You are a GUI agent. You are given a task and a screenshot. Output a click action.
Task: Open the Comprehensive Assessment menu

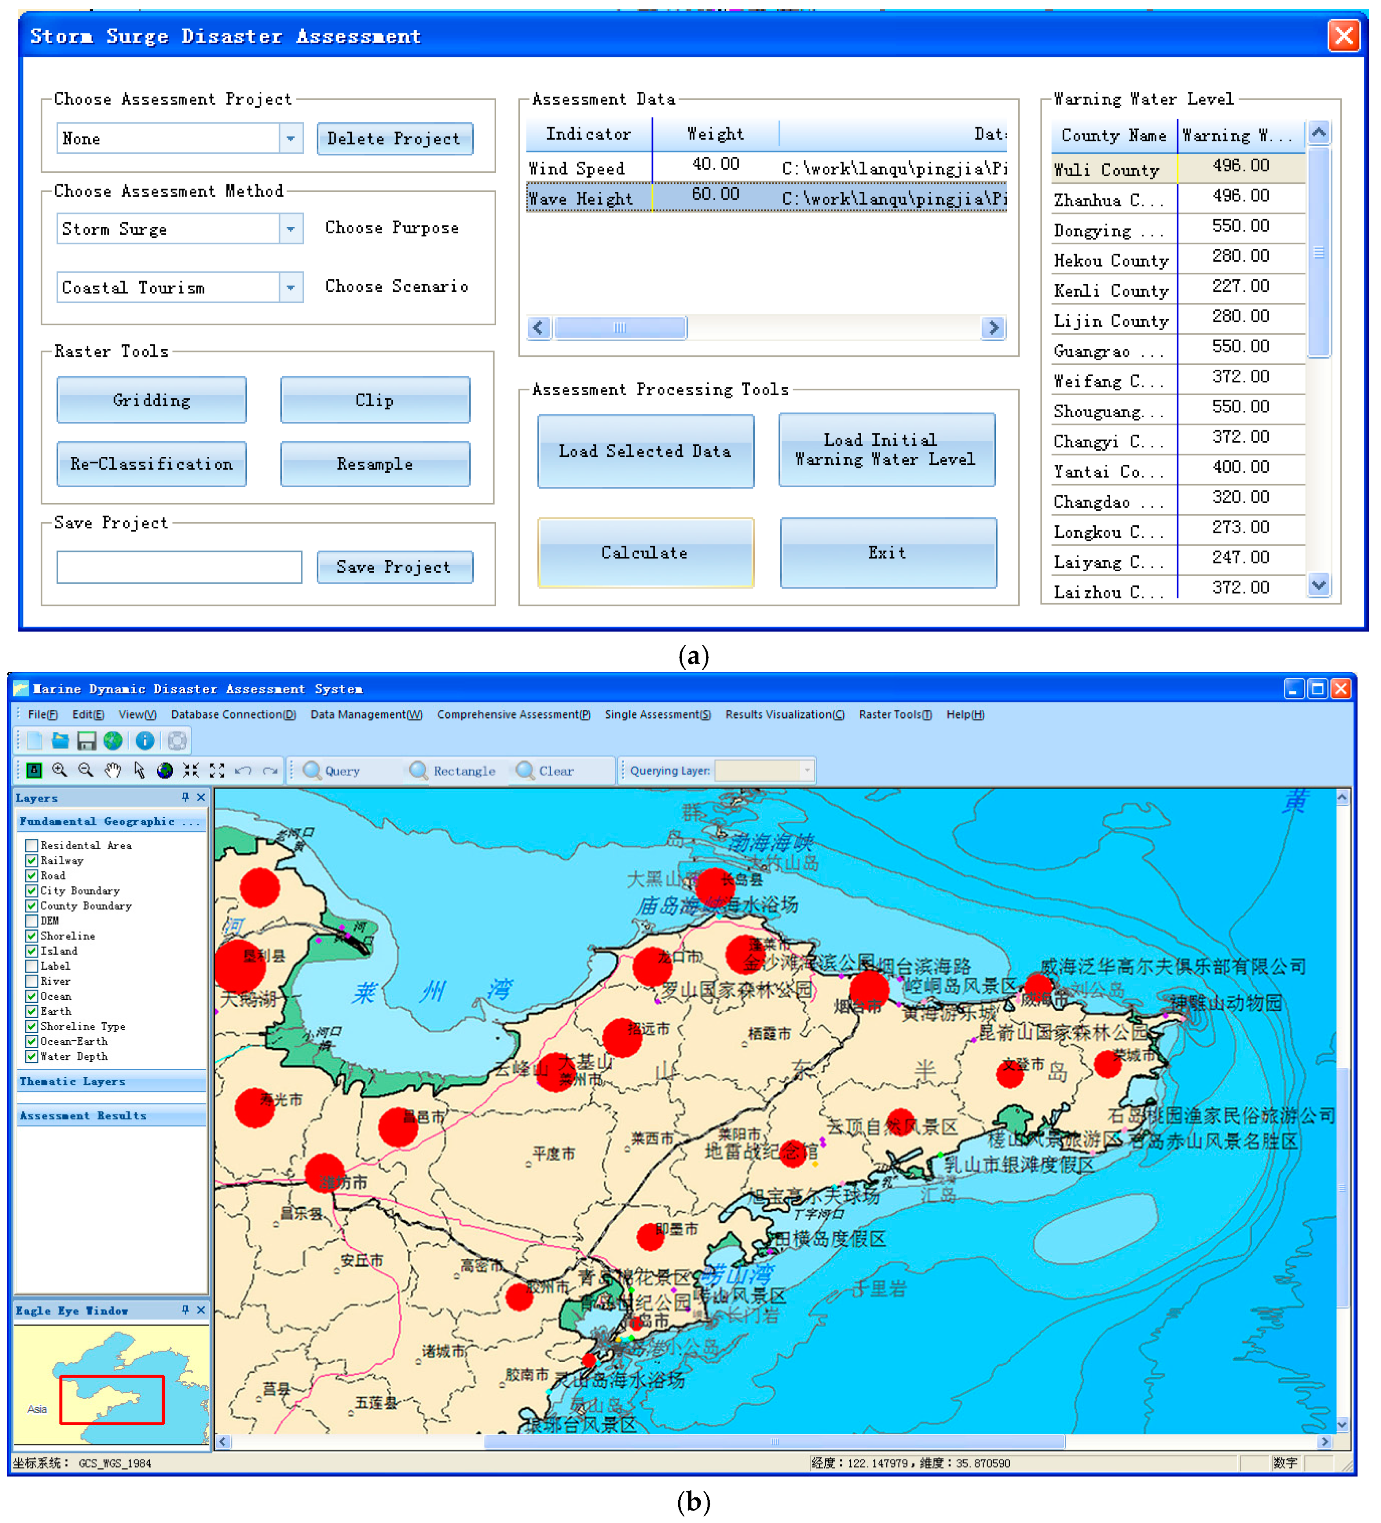513,714
